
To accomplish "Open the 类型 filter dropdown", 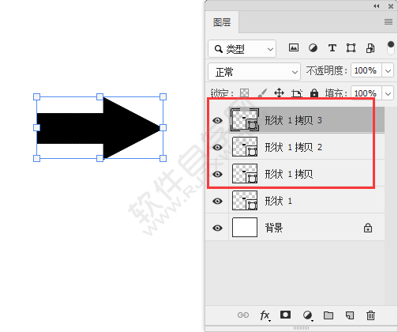I will point(242,49).
